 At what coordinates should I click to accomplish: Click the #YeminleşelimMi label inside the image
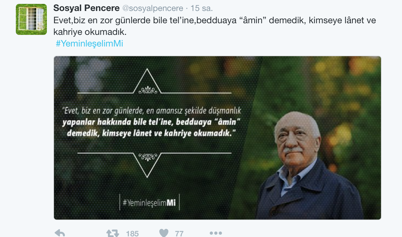pyautogui.click(x=149, y=202)
